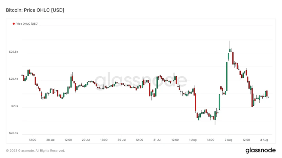Toggle the Price OHLC [USD] legend label
Viewport: 282px width, 158px height.
pos(27,24)
